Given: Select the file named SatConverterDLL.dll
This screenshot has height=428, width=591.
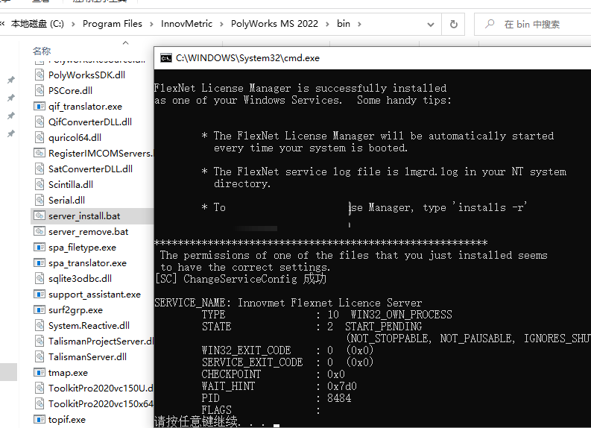Looking at the screenshot, I should click(x=90, y=169).
